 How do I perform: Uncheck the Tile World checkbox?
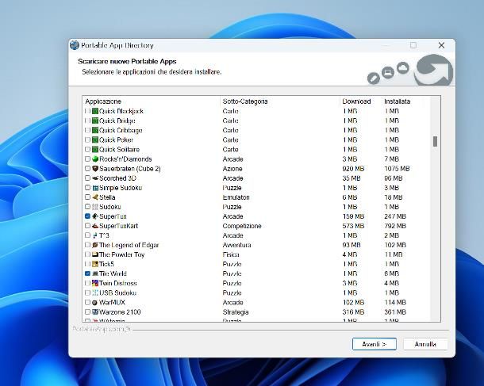(87, 273)
